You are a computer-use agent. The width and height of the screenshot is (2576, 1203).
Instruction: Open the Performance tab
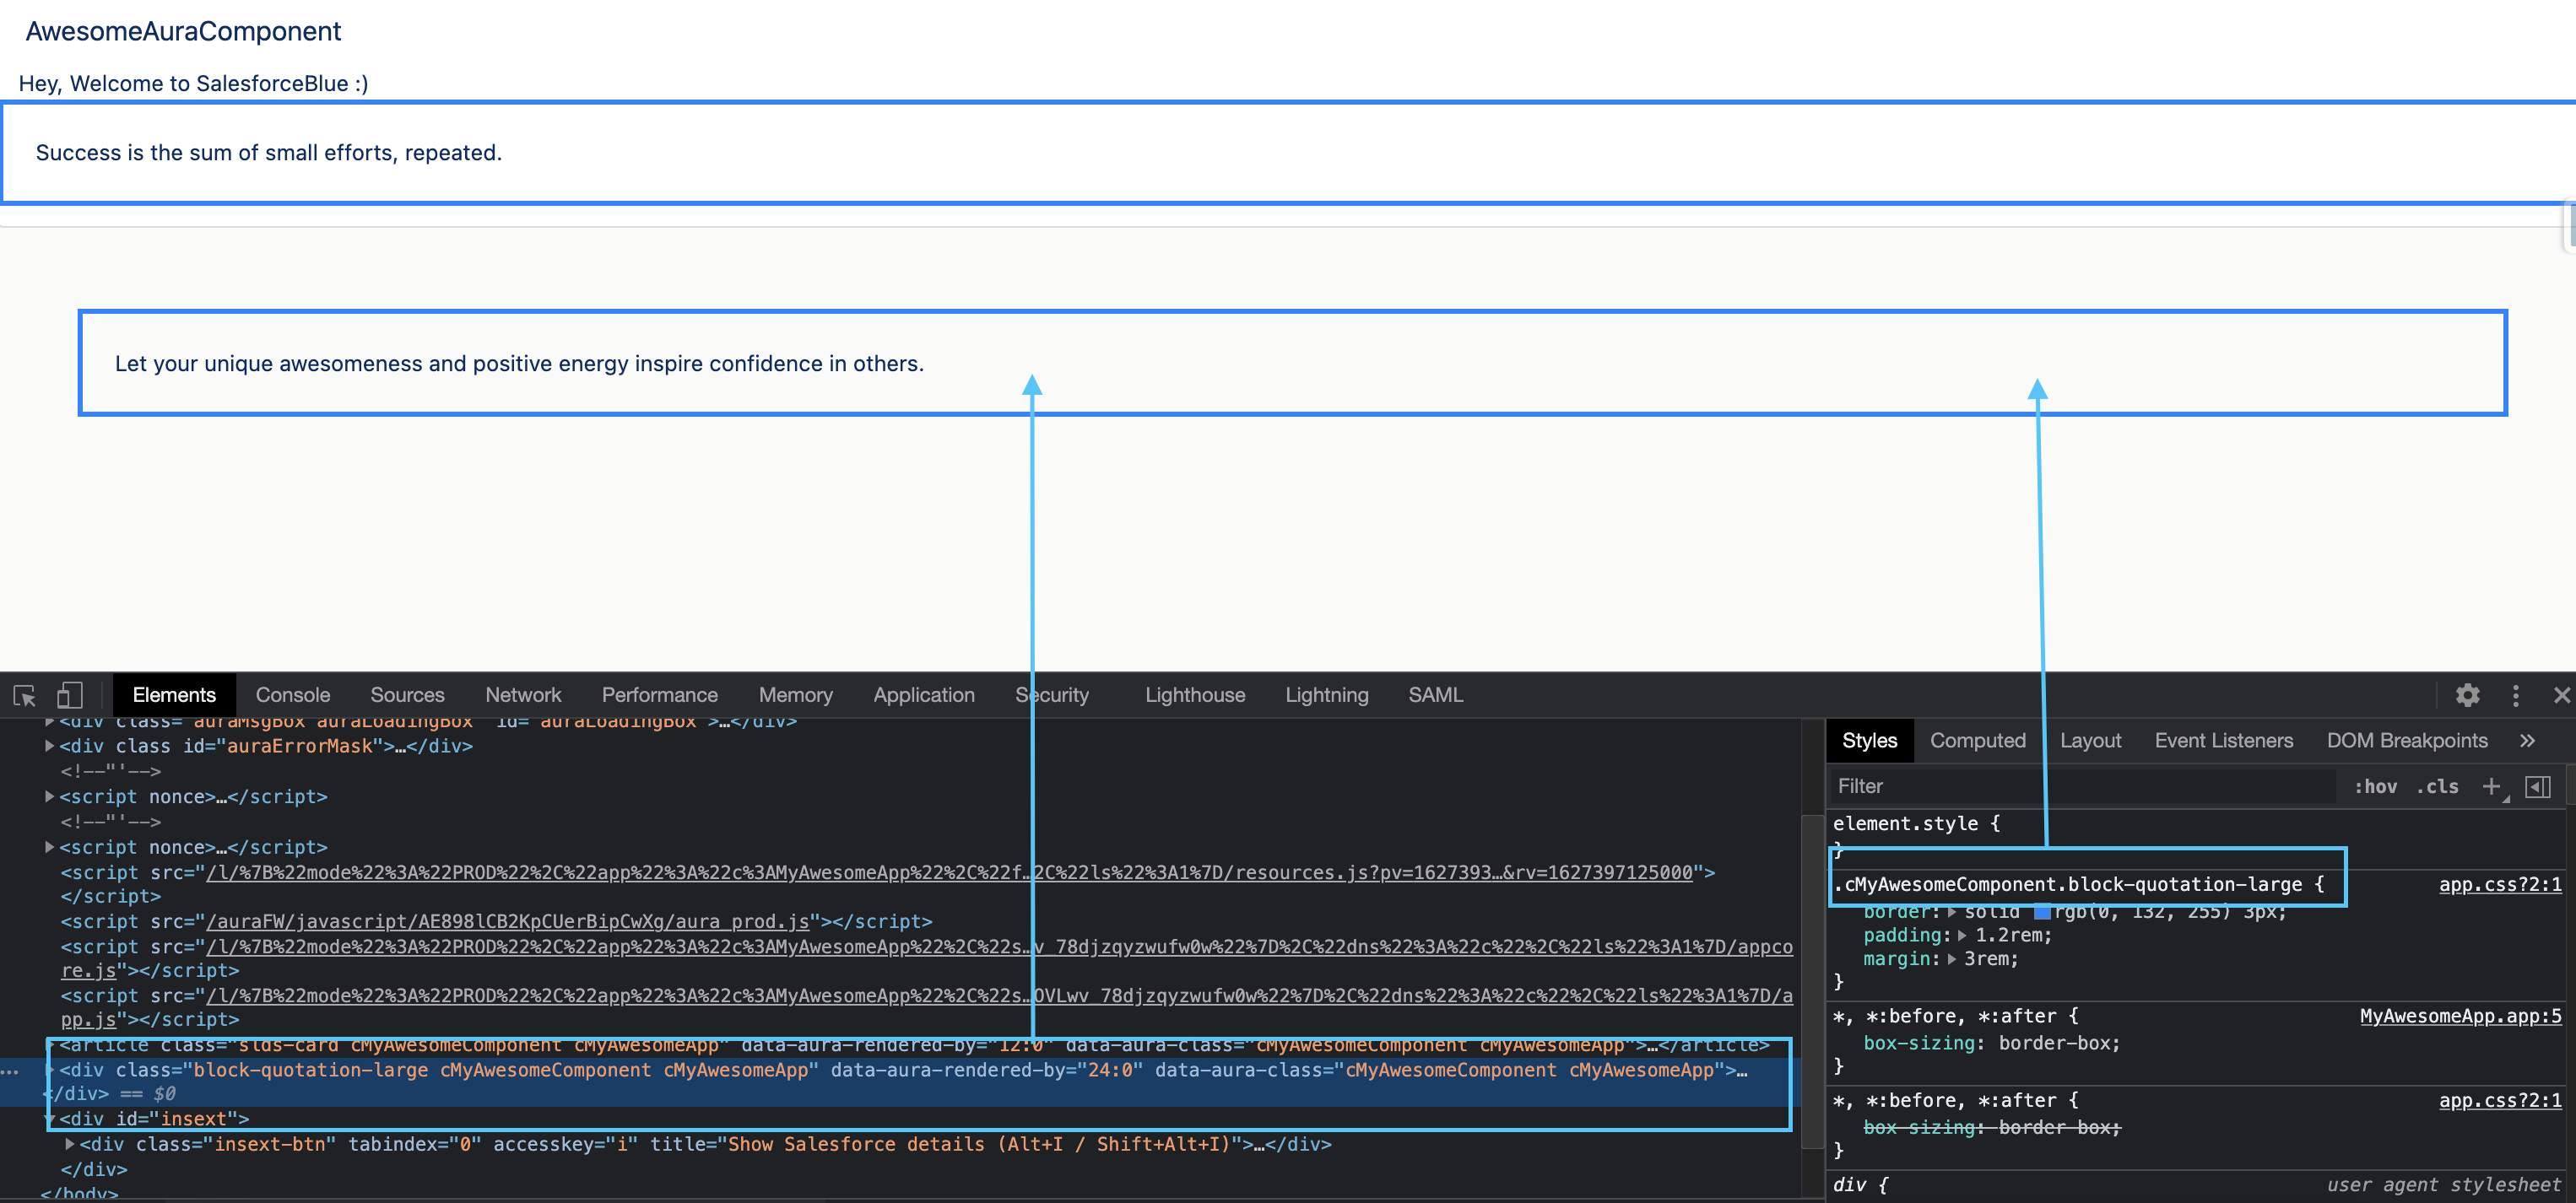click(x=659, y=694)
